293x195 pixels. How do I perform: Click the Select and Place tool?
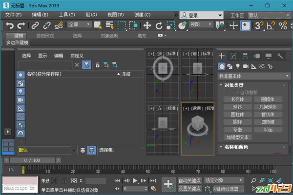click(182, 25)
